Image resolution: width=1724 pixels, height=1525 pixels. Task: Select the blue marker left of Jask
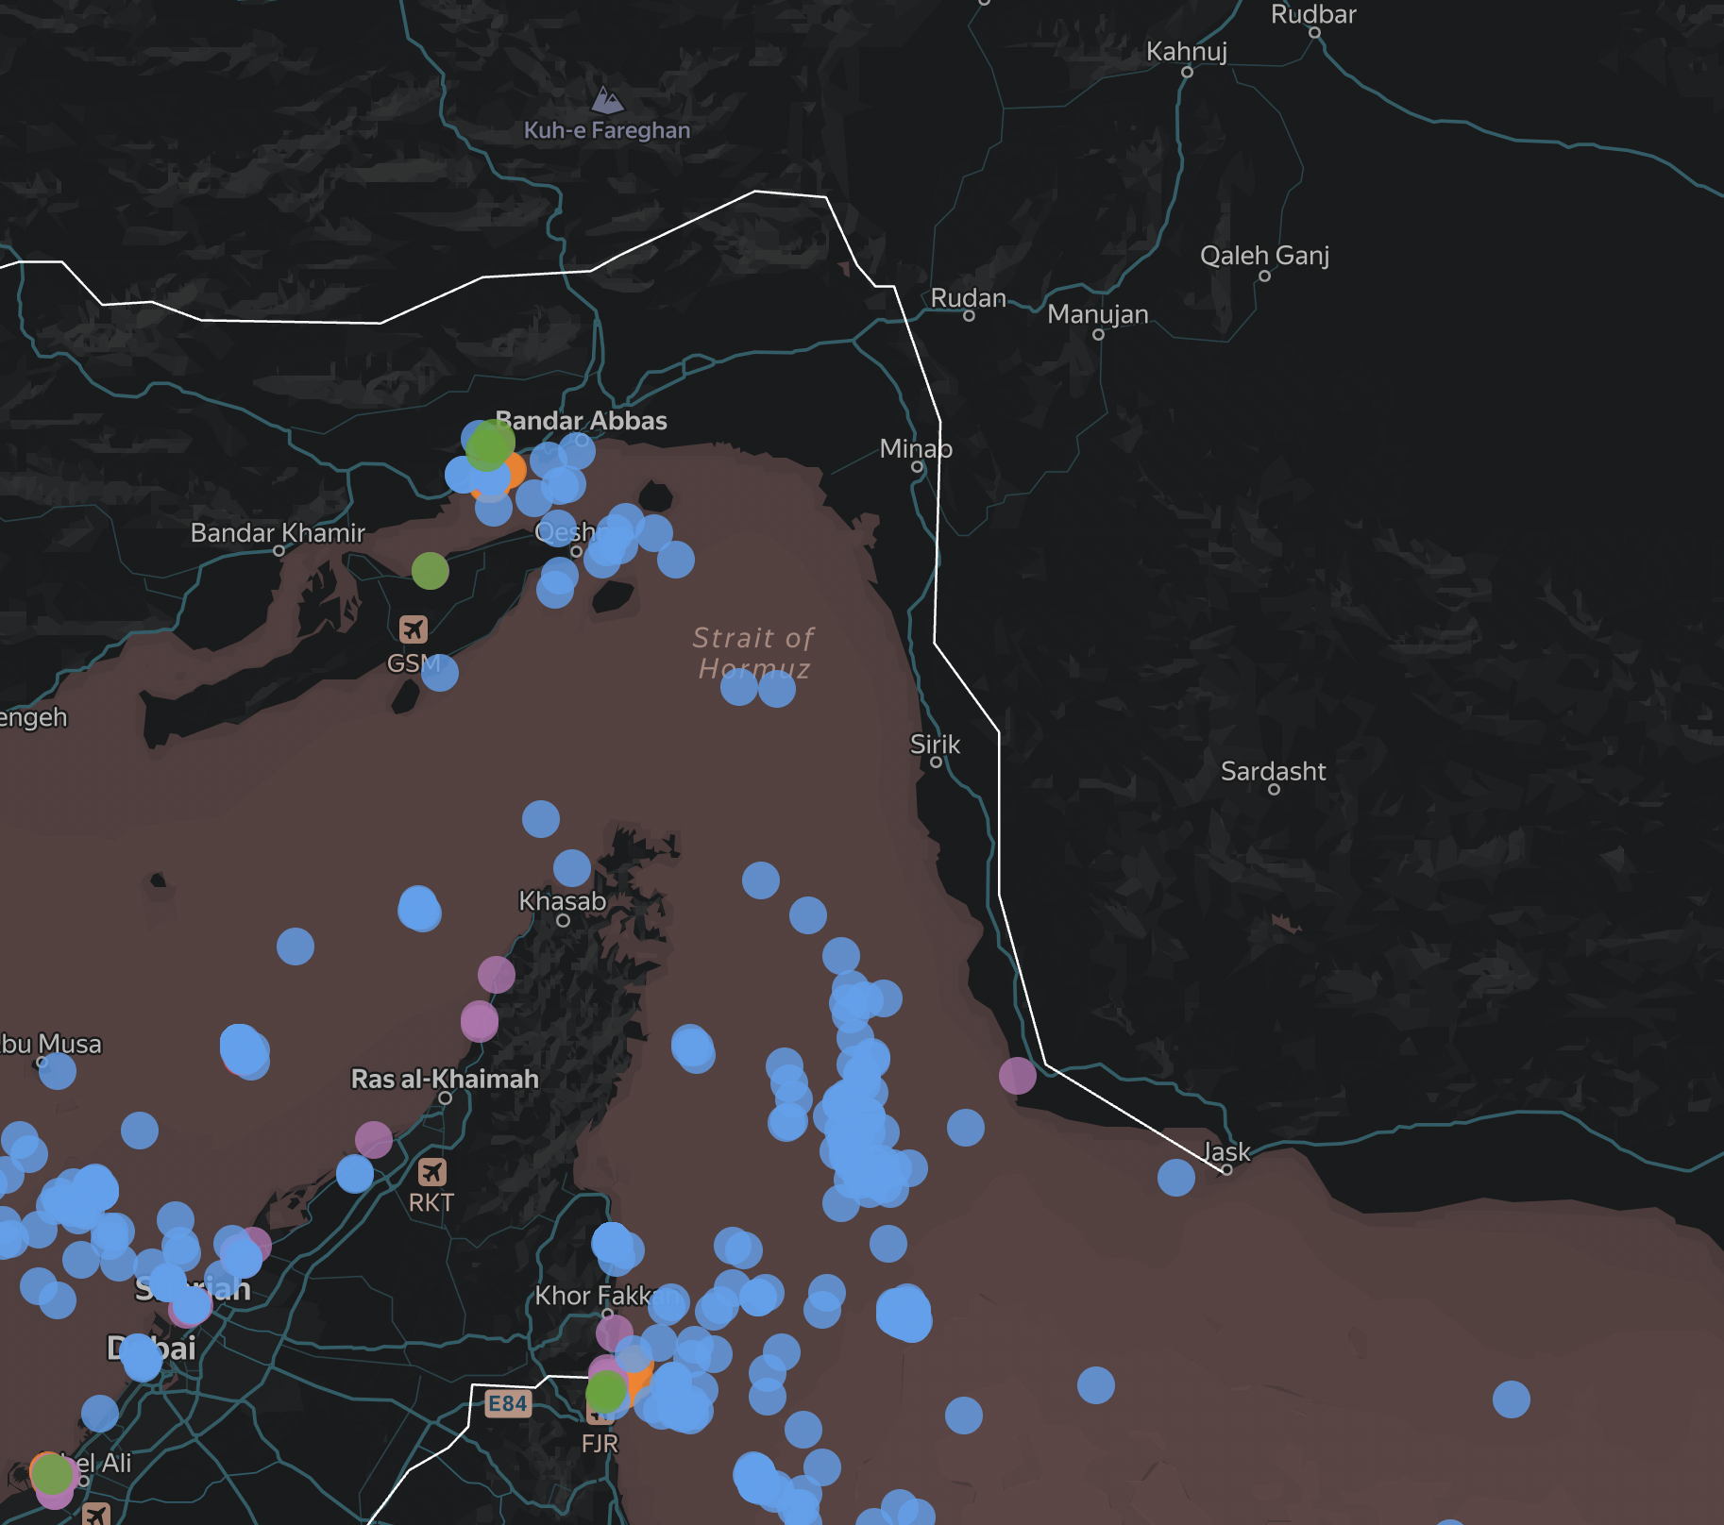[x=1176, y=1177]
